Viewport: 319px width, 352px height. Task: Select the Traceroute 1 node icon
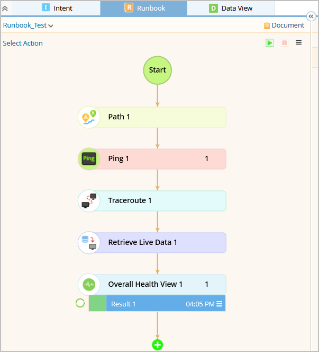89,201
